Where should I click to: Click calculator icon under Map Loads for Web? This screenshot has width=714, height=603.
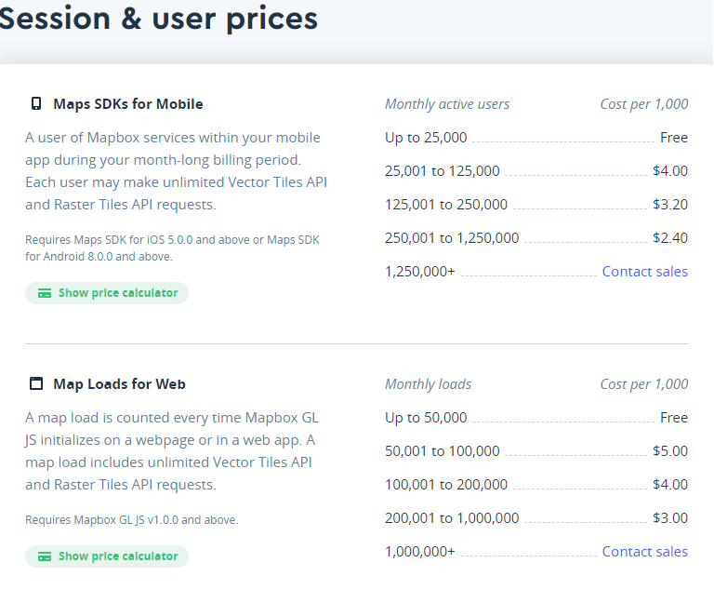click(45, 556)
